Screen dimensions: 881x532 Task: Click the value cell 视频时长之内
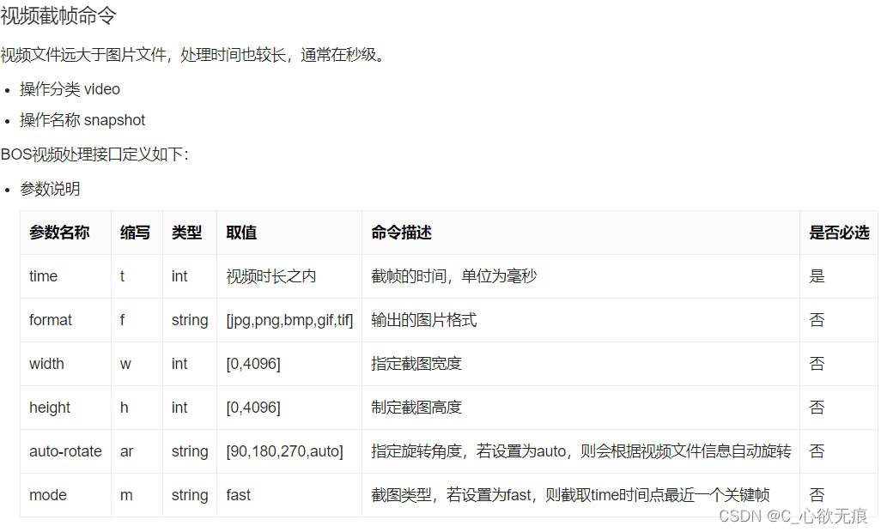click(x=270, y=276)
